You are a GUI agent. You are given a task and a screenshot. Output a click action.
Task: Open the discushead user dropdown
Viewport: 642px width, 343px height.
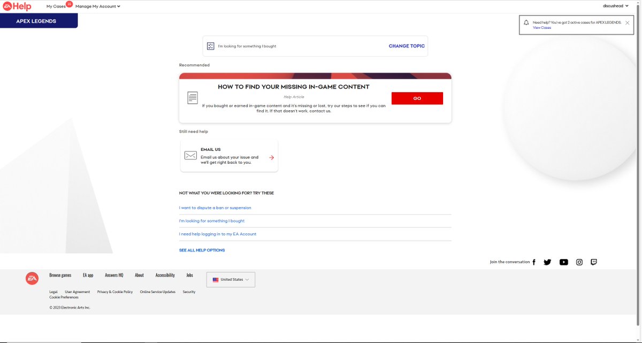click(615, 6)
